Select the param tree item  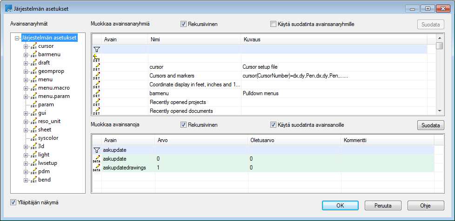pyautogui.click(x=46, y=104)
